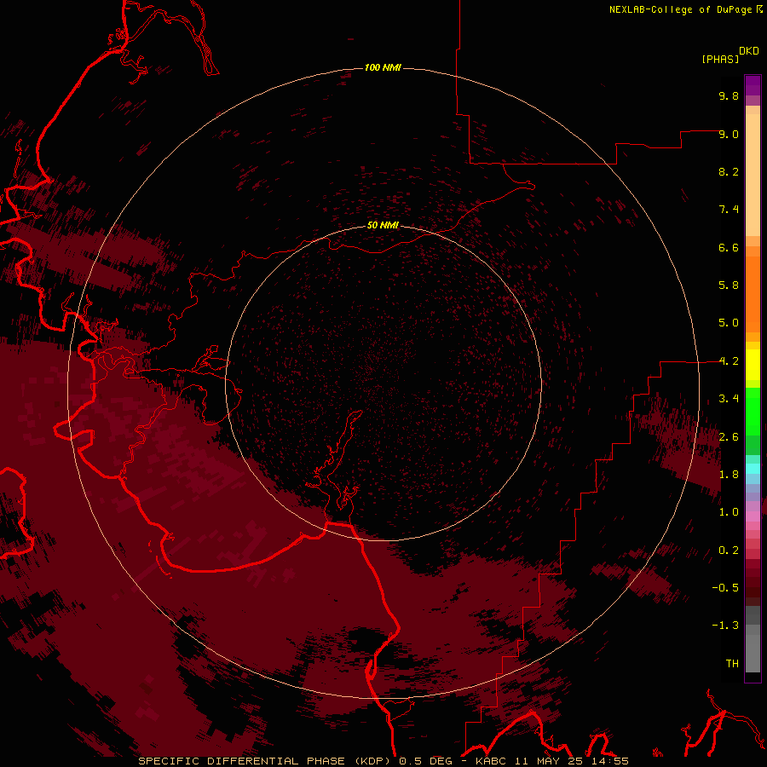The image size is (767, 767).
Task: Click the 9.8 value on the color scale
Action: 729,95
